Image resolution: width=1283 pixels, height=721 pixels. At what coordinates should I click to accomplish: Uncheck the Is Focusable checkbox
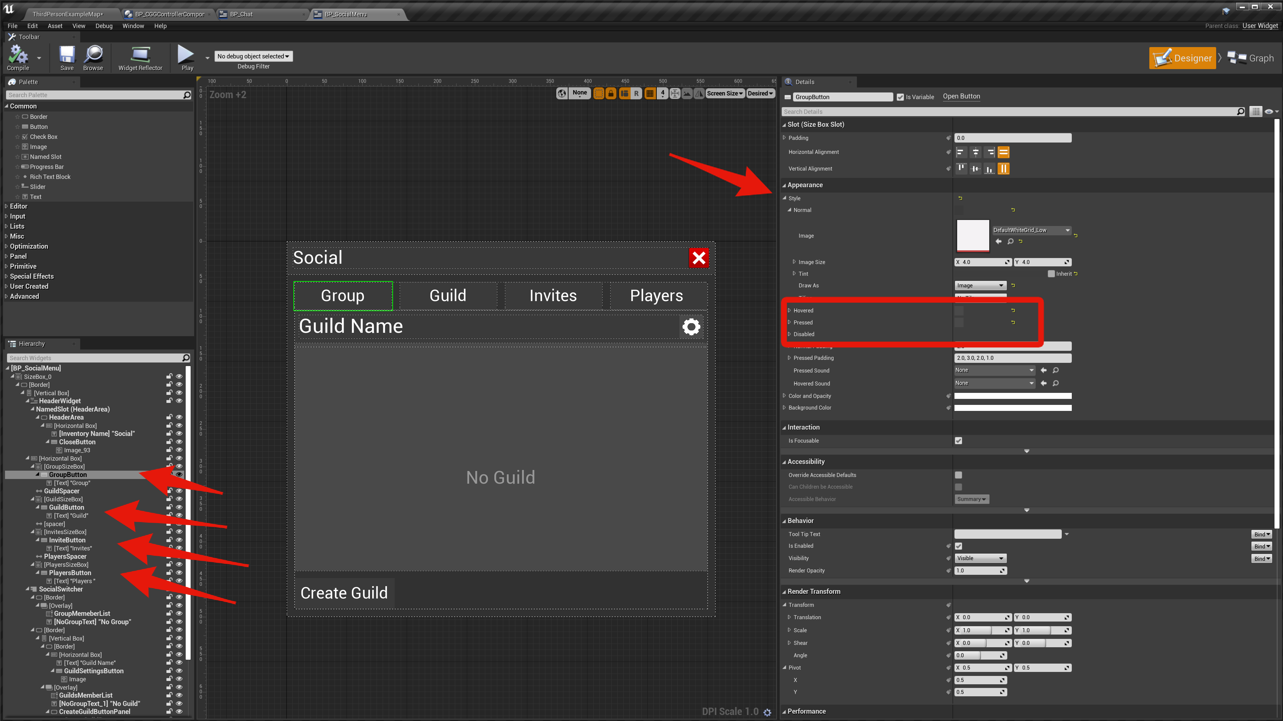point(958,441)
